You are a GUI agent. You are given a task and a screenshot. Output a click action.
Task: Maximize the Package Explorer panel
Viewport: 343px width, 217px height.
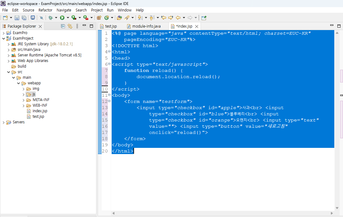coord(91,26)
